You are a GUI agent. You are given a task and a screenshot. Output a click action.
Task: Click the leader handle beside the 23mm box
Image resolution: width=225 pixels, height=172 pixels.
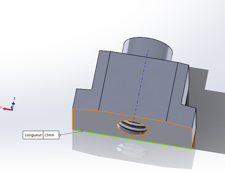tap(59, 135)
